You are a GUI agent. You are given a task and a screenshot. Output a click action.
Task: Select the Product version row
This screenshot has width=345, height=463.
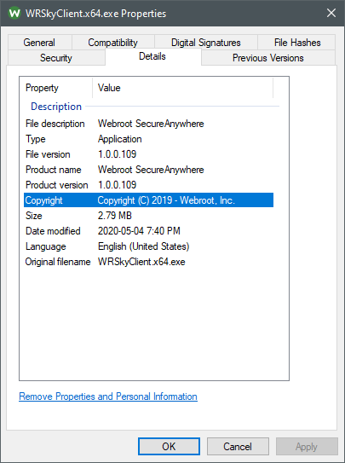pyautogui.click(x=148, y=185)
